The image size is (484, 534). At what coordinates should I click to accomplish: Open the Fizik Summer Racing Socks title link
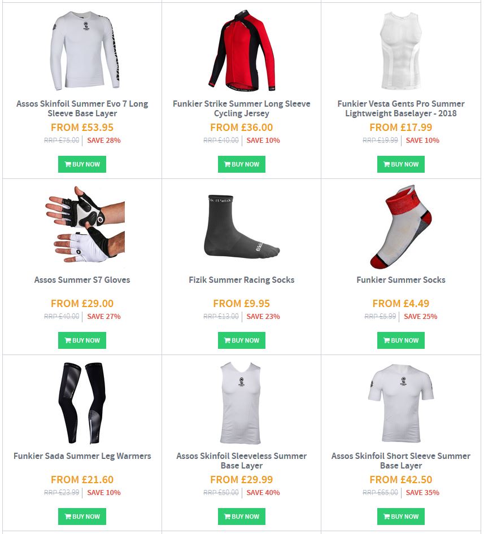point(241,279)
